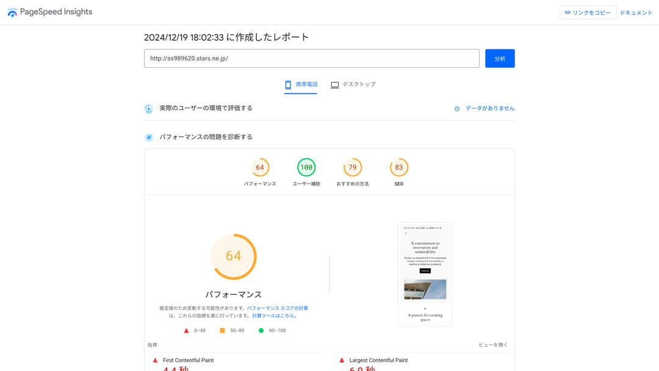
Task: Click the URL input field
Action: click(311, 59)
